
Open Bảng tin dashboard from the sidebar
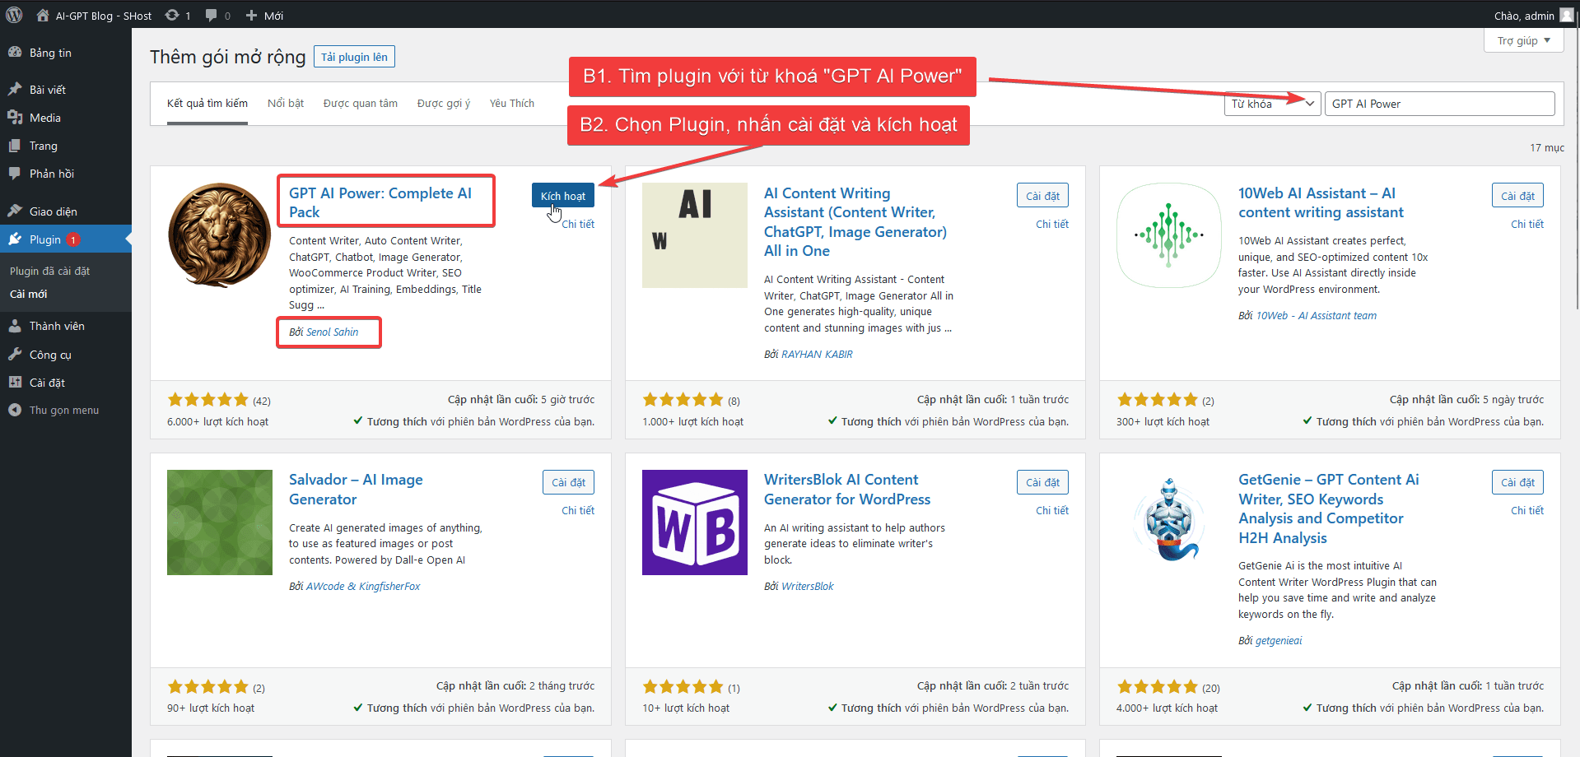50,53
